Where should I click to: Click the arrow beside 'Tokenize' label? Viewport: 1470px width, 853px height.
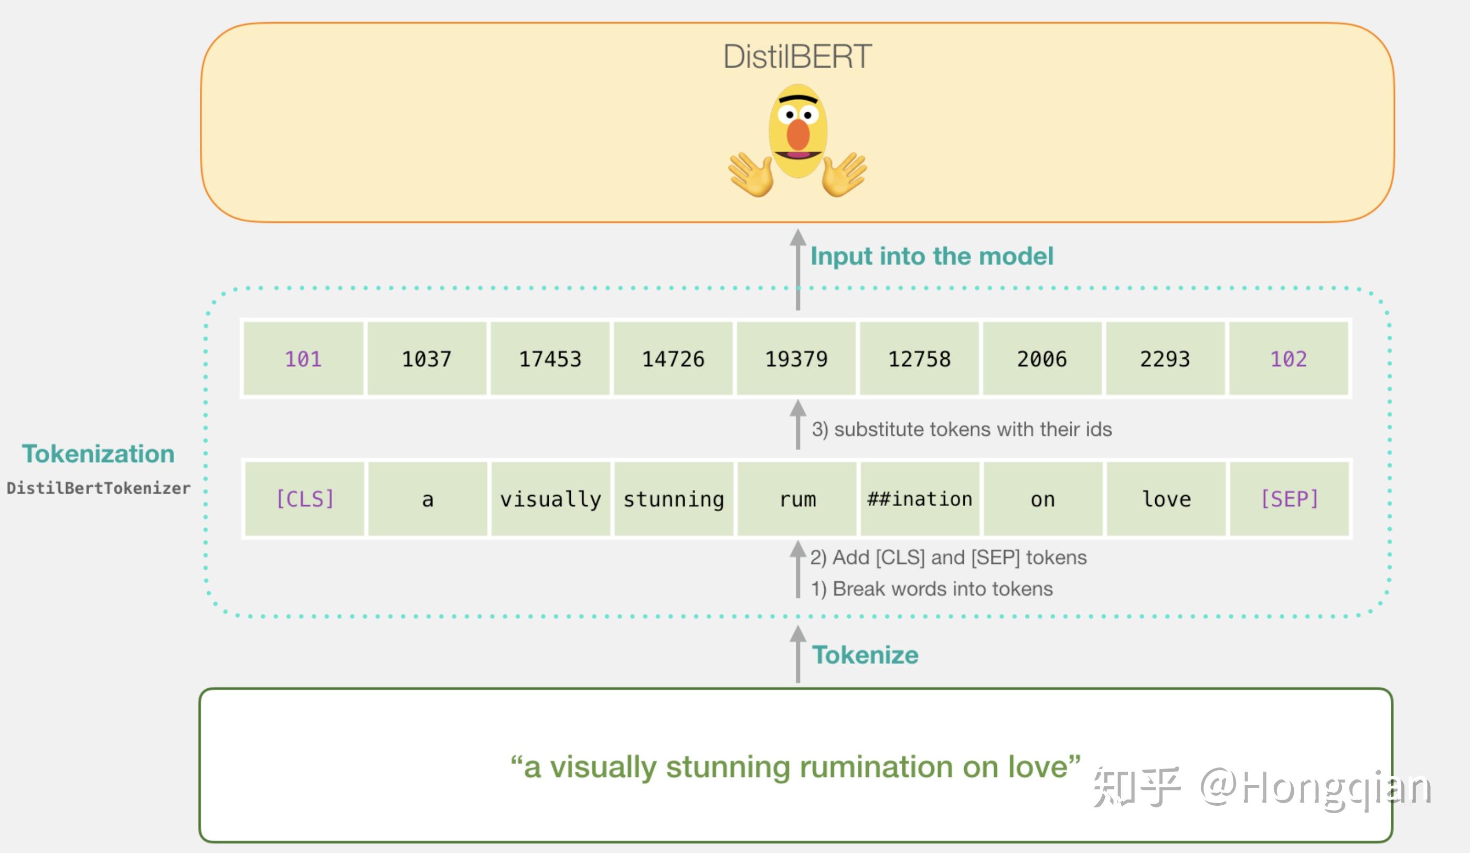tap(798, 654)
